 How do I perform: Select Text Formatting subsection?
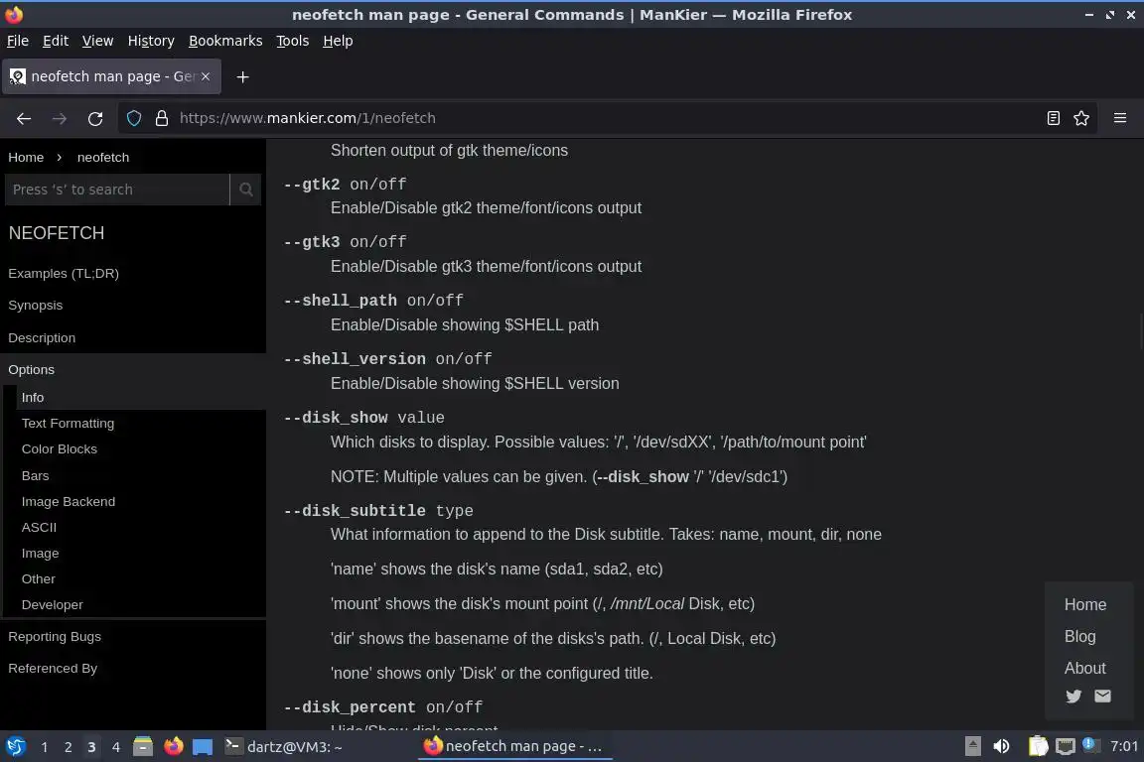point(68,424)
